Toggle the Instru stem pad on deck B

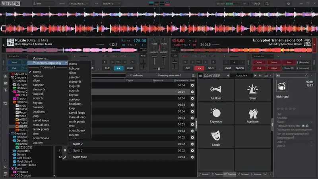tap(274, 62)
